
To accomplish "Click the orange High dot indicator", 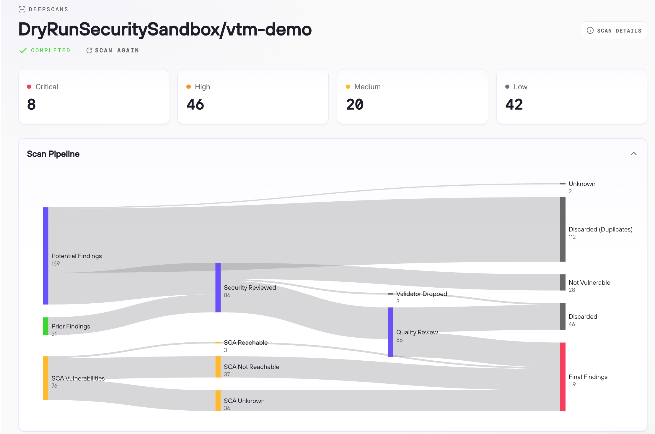I will point(188,87).
